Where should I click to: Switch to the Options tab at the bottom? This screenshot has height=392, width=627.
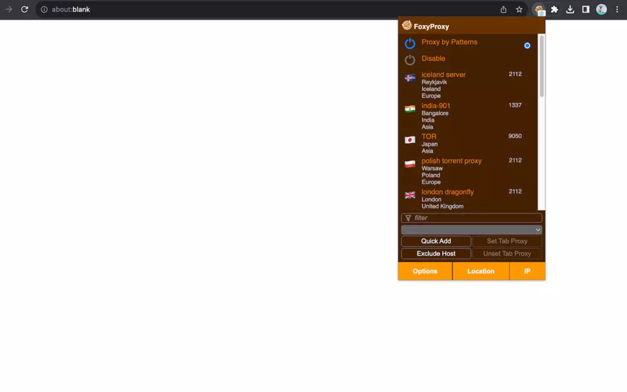(424, 271)
